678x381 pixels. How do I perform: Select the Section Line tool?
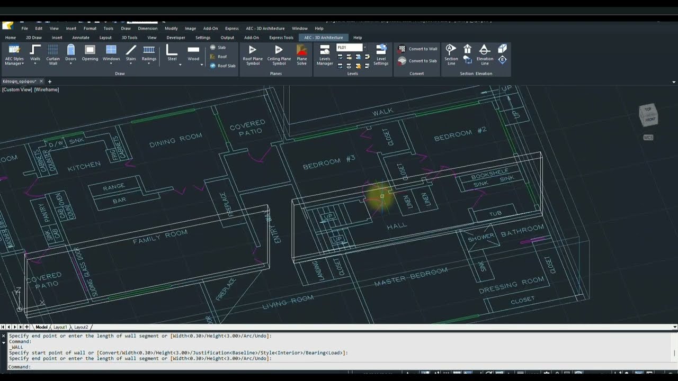(x=451, y=55)
